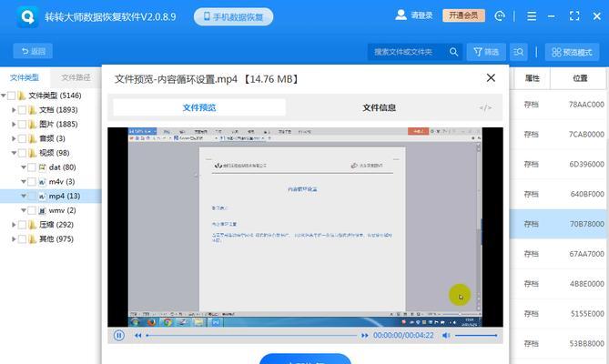Expand the 其他 (975) folder

click(x=14, y=239)
